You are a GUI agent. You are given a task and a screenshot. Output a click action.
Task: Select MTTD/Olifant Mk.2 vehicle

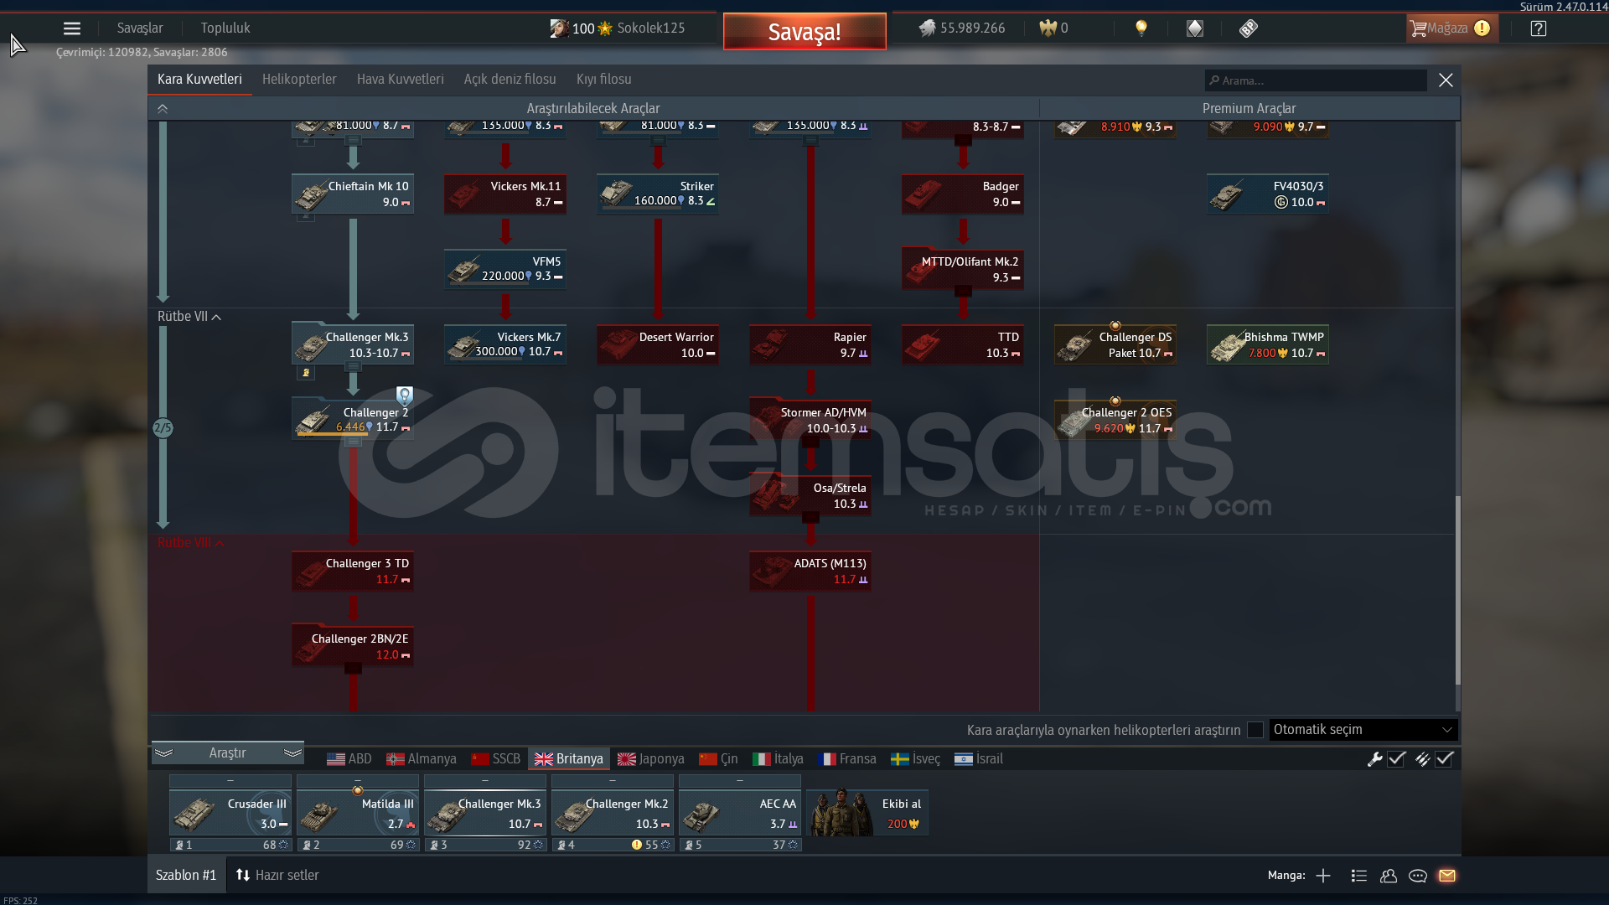pos(963,270)
